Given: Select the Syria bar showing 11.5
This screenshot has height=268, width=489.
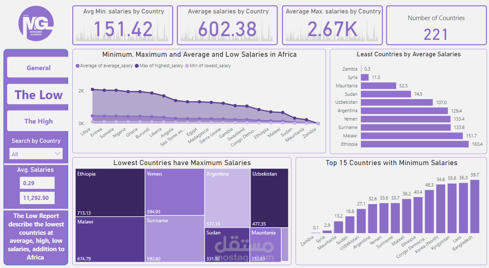Looking at the screenshot, I should [365, 77].
